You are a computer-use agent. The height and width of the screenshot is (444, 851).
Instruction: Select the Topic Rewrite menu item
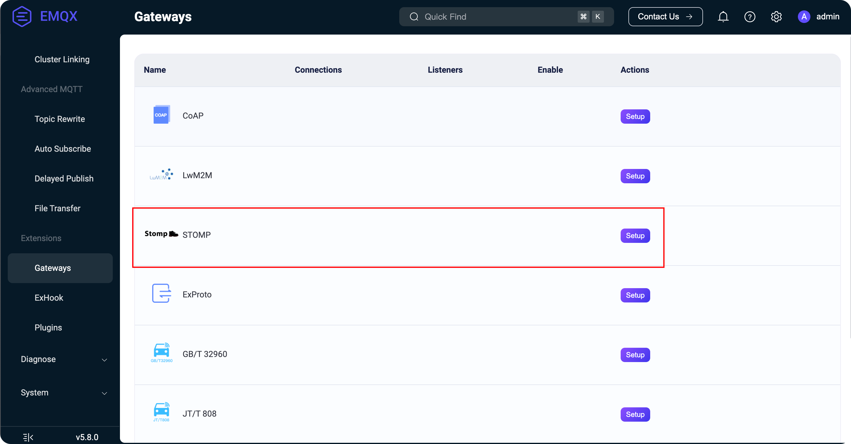tap(60, 119)
